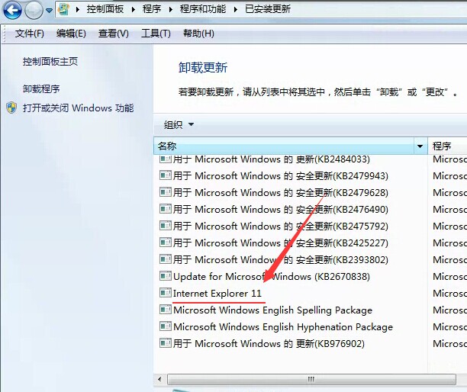Image resolution: width=467 pixels, height=392 pixels.
Task: Go to 控制面板主页 link
Action: (50, 62)
